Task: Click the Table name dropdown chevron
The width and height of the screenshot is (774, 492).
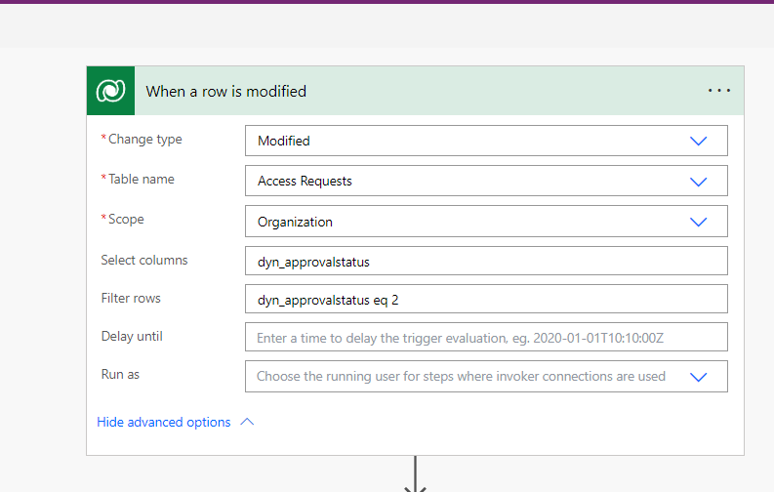Action: click(698, 182)
